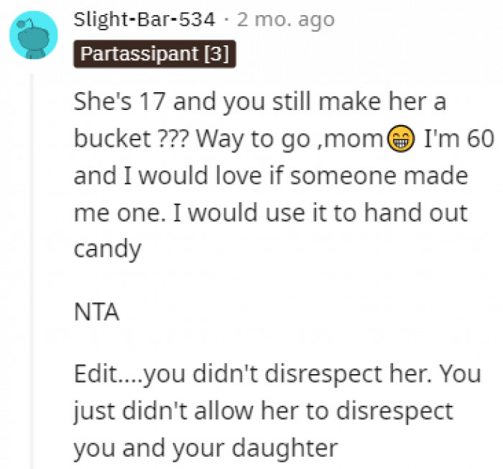Select the Partassipant [3] flair badge
This screenshot has height=469, width=503.
click(x=154, y=54)
